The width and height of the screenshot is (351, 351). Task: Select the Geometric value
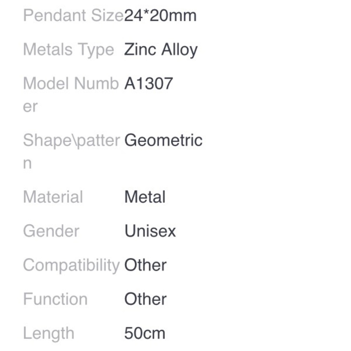pos(164,140)
